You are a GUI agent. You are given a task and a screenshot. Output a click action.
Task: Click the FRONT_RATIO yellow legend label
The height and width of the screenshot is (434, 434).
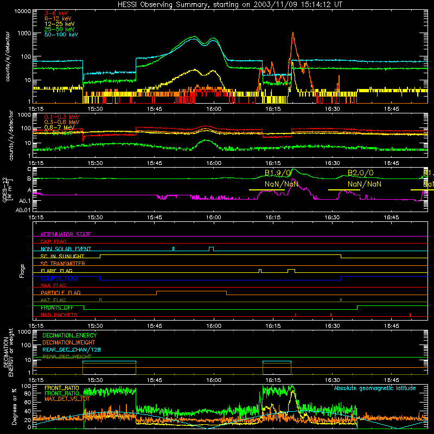pyautogui.click(x=62, y=388)
